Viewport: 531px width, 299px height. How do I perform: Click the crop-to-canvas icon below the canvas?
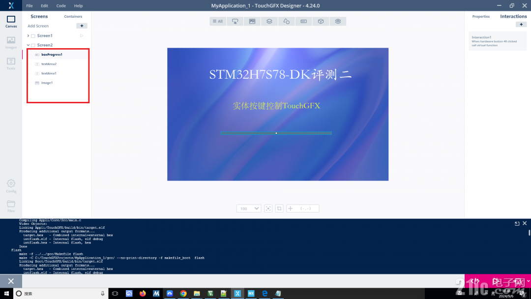click(279, 209)
